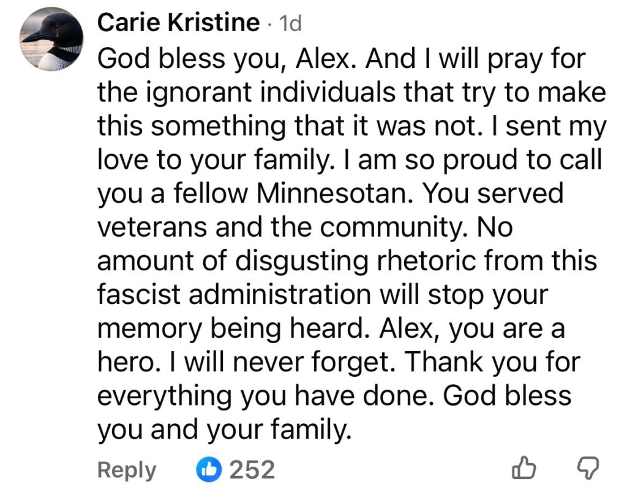Screen dimensions: 627x501
Task: Click the word "veterans" in the comment
Action: 145,227
